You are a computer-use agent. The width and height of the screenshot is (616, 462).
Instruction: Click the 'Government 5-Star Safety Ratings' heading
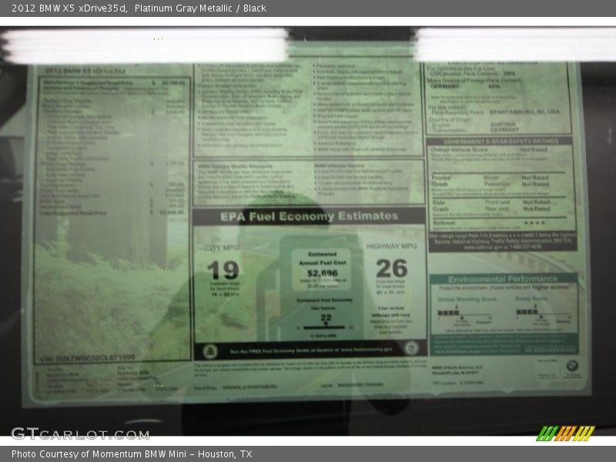click(x=500, y=142)
